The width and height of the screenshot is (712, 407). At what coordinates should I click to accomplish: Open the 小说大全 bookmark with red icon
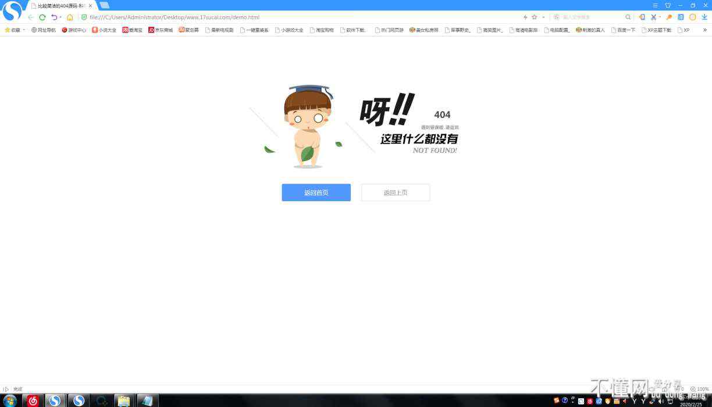coord(104,30)
